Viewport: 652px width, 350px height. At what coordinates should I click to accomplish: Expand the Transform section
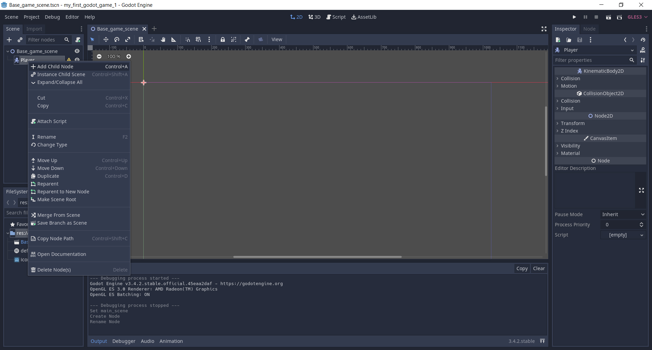coord(600,123)
